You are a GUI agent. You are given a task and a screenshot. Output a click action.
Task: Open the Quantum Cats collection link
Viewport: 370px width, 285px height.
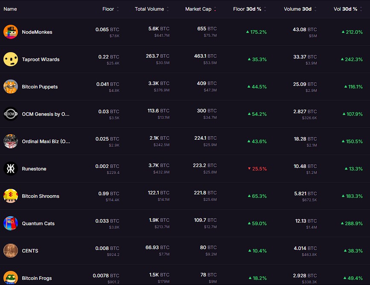click(38, 223)
